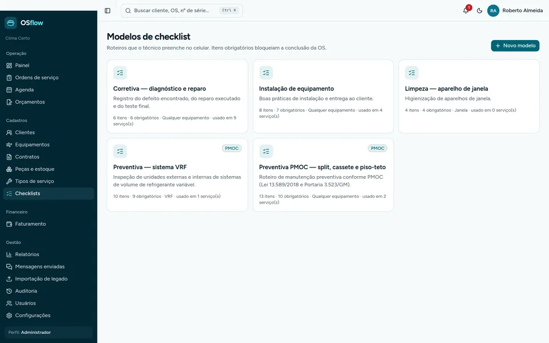This screenshot has width=549, height=343.
Task: Click the Faturamento wallet icon
Action: [9, 224]
